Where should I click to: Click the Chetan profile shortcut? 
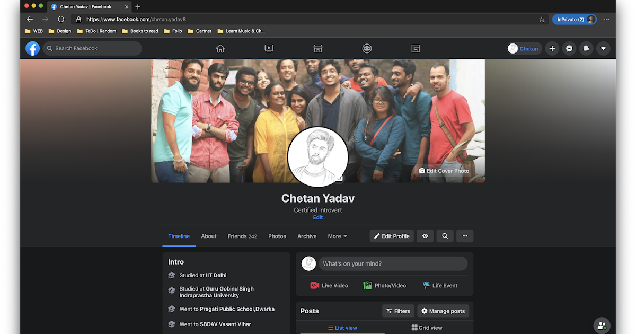pos(524,48)
